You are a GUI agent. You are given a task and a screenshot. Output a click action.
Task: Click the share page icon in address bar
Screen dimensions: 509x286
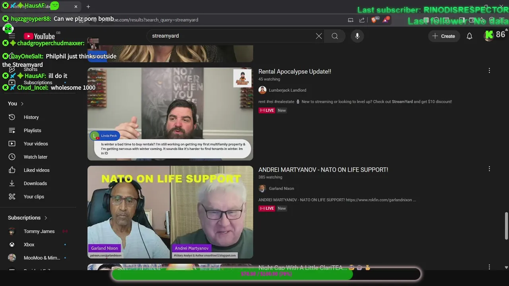pos(362,20)
